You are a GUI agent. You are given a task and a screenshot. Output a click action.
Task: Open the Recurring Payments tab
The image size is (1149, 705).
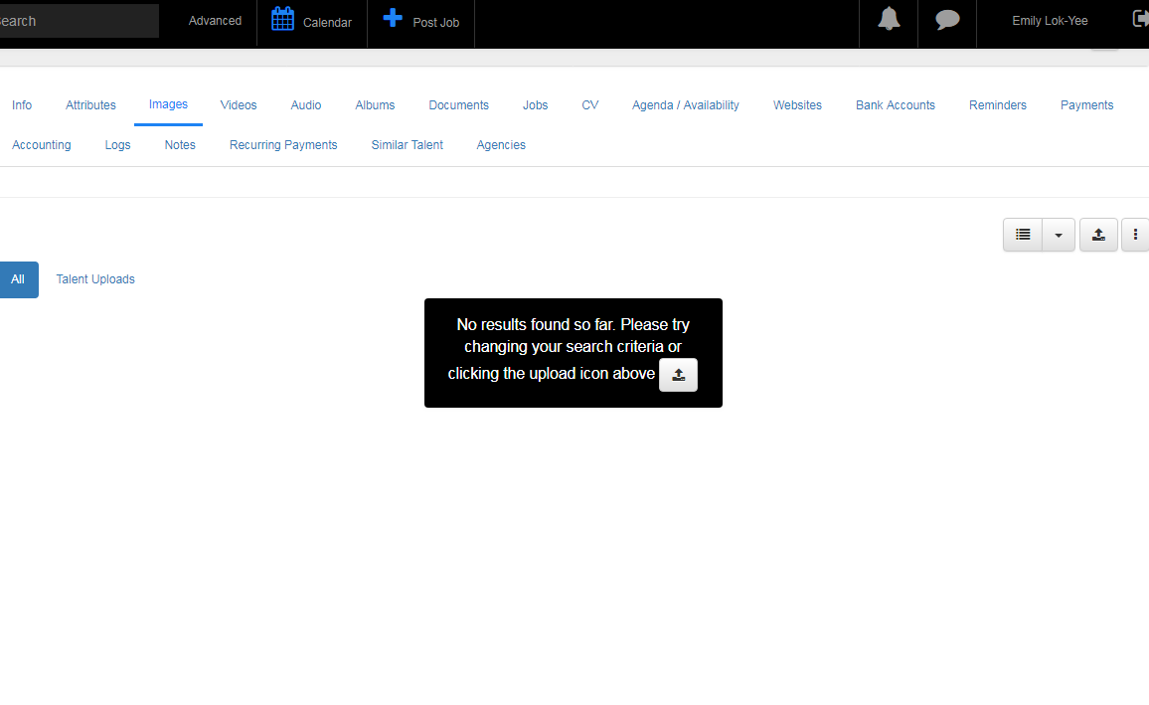283,145
